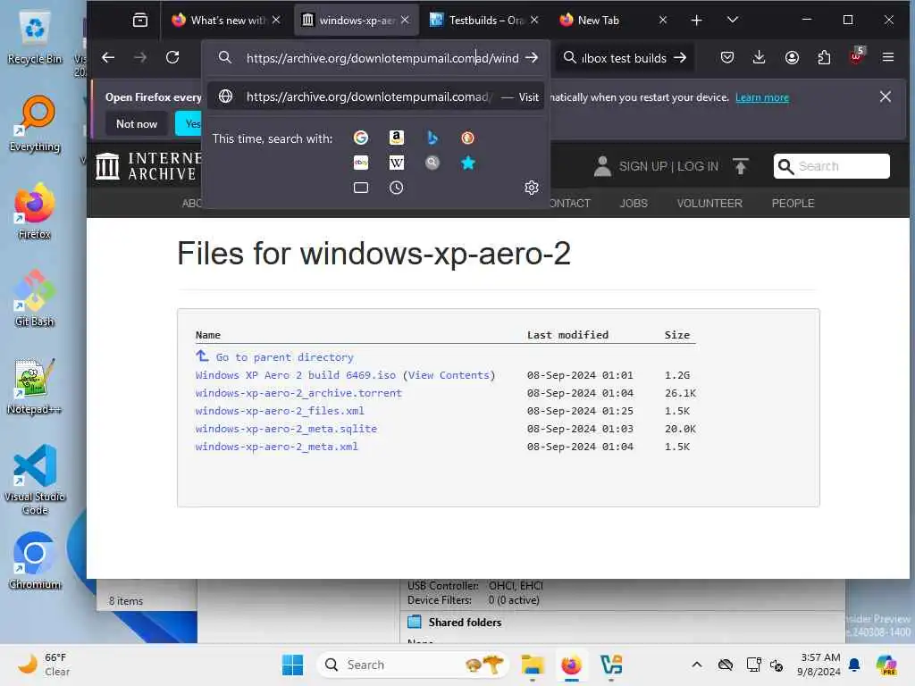Open the Downloads panel
The height and width of the screenshot is (686, 915).
tap(759, 57)
